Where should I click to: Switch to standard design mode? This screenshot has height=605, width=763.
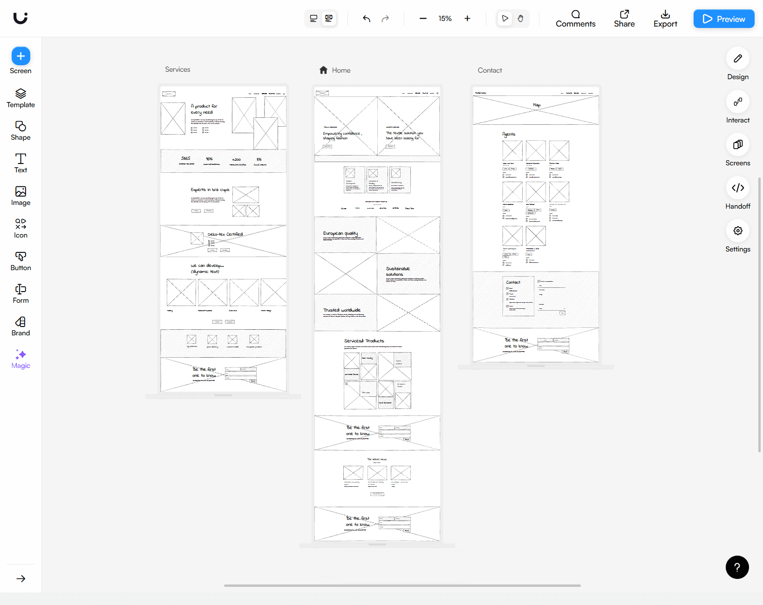313,19
